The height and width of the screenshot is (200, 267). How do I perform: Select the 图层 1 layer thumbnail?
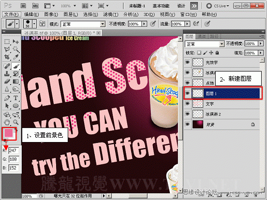click(x=198, y=93)
